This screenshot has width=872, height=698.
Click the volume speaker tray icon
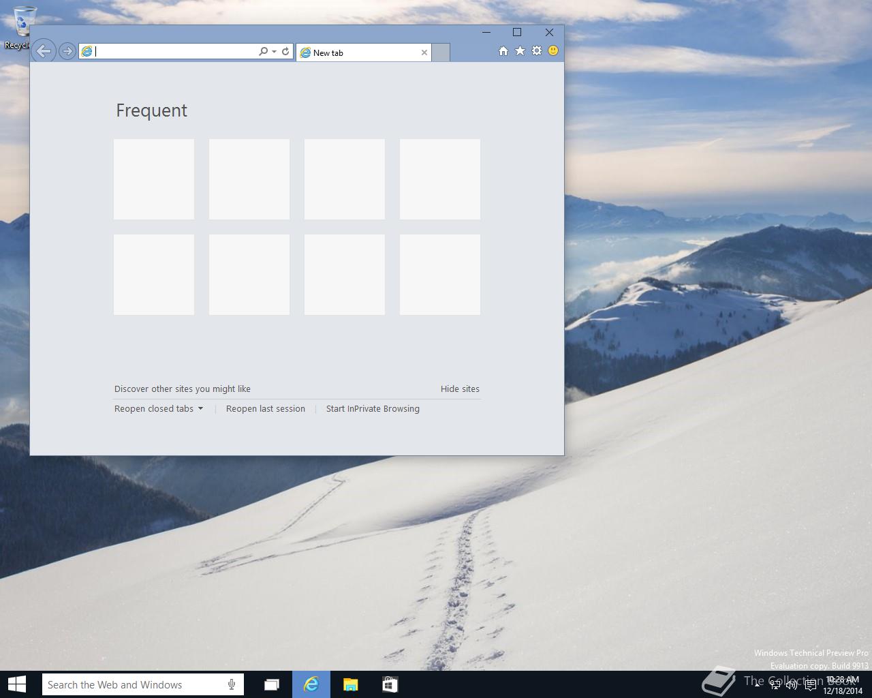792,684
